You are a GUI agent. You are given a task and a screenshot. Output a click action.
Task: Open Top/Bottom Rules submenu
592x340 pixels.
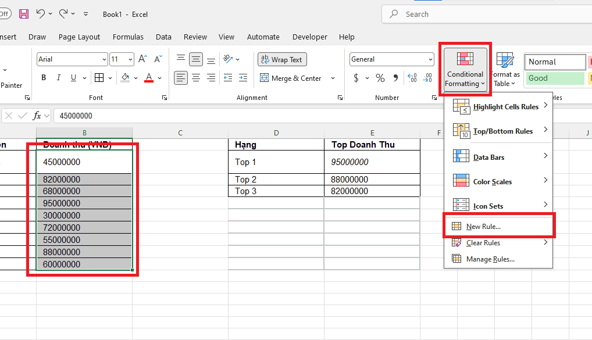click(499, 131)
